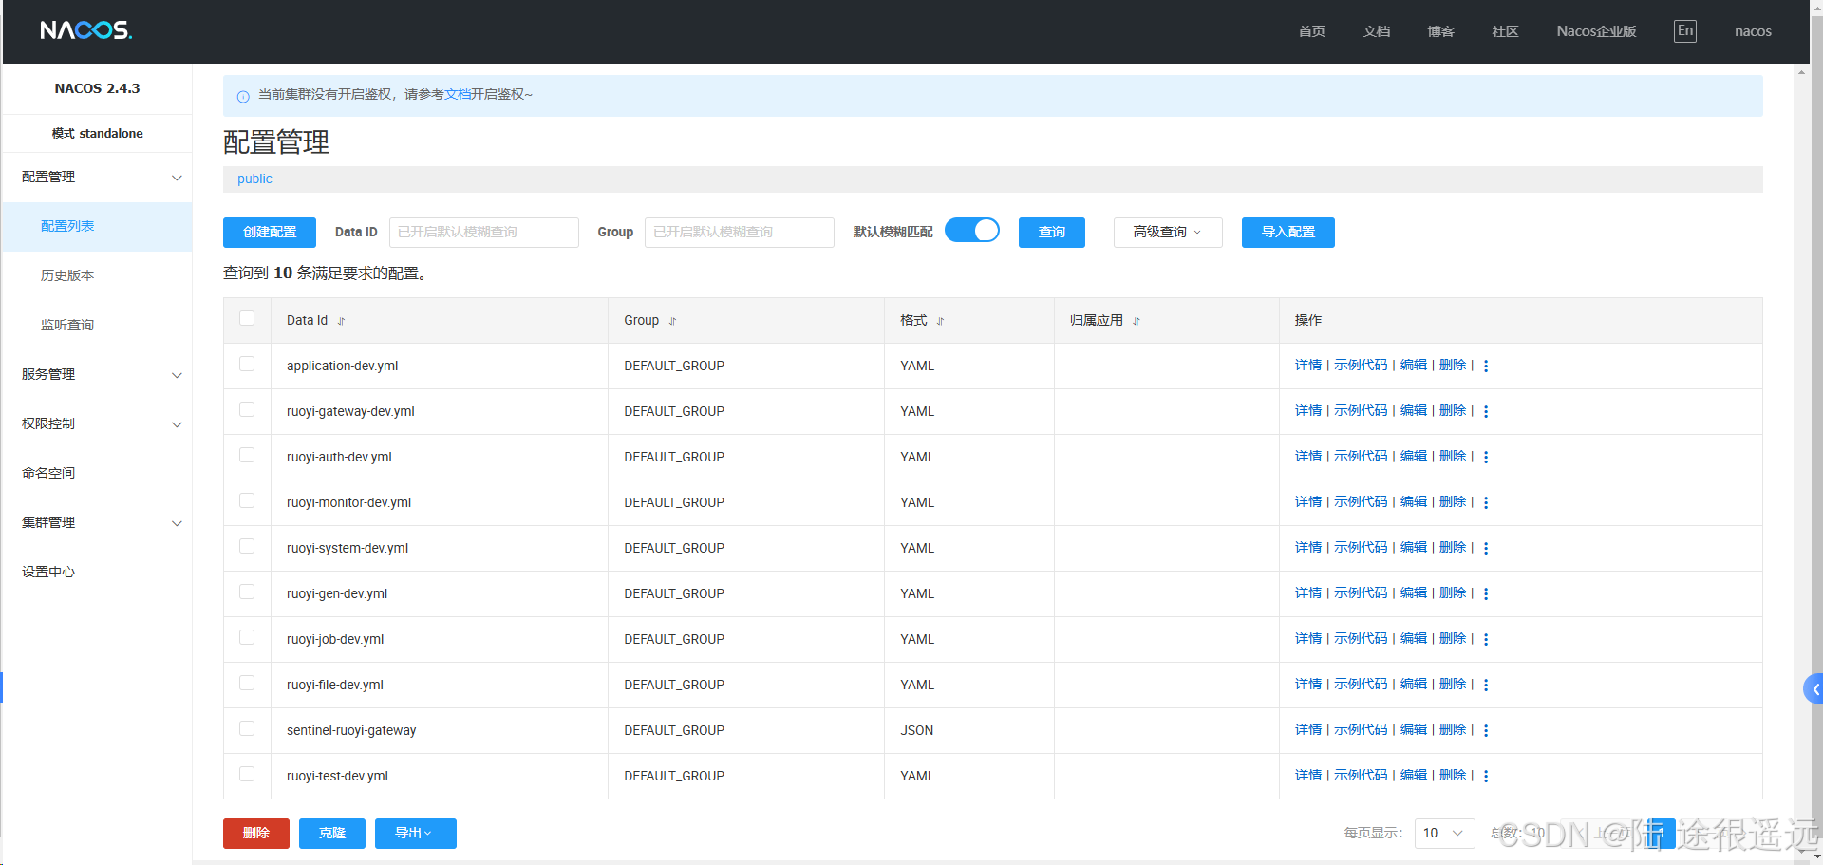
Task: Open more actions for ruoyi-monitor-dev.yml row
Action: 1486,502
